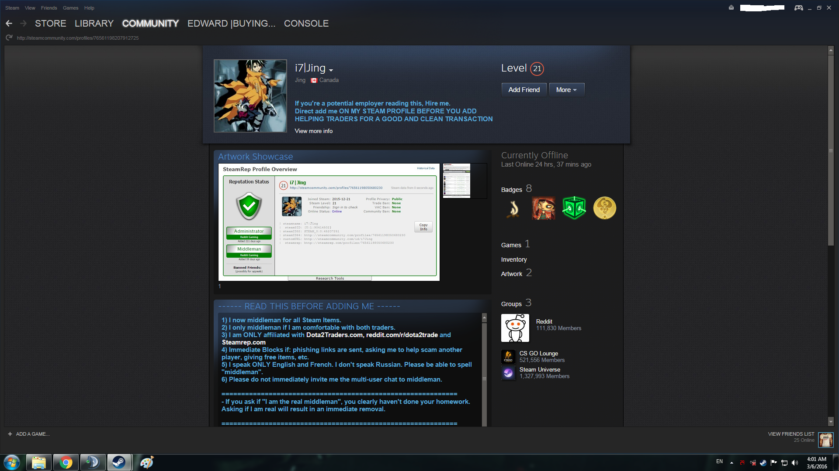Launch Chrome from the taskbar
The width and height of the screenshot is (839, 471).
[66, 462]
